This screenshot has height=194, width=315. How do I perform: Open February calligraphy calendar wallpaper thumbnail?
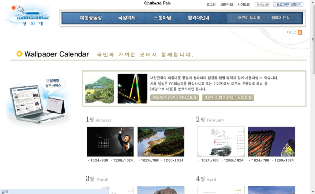click(x=221, y=141)
